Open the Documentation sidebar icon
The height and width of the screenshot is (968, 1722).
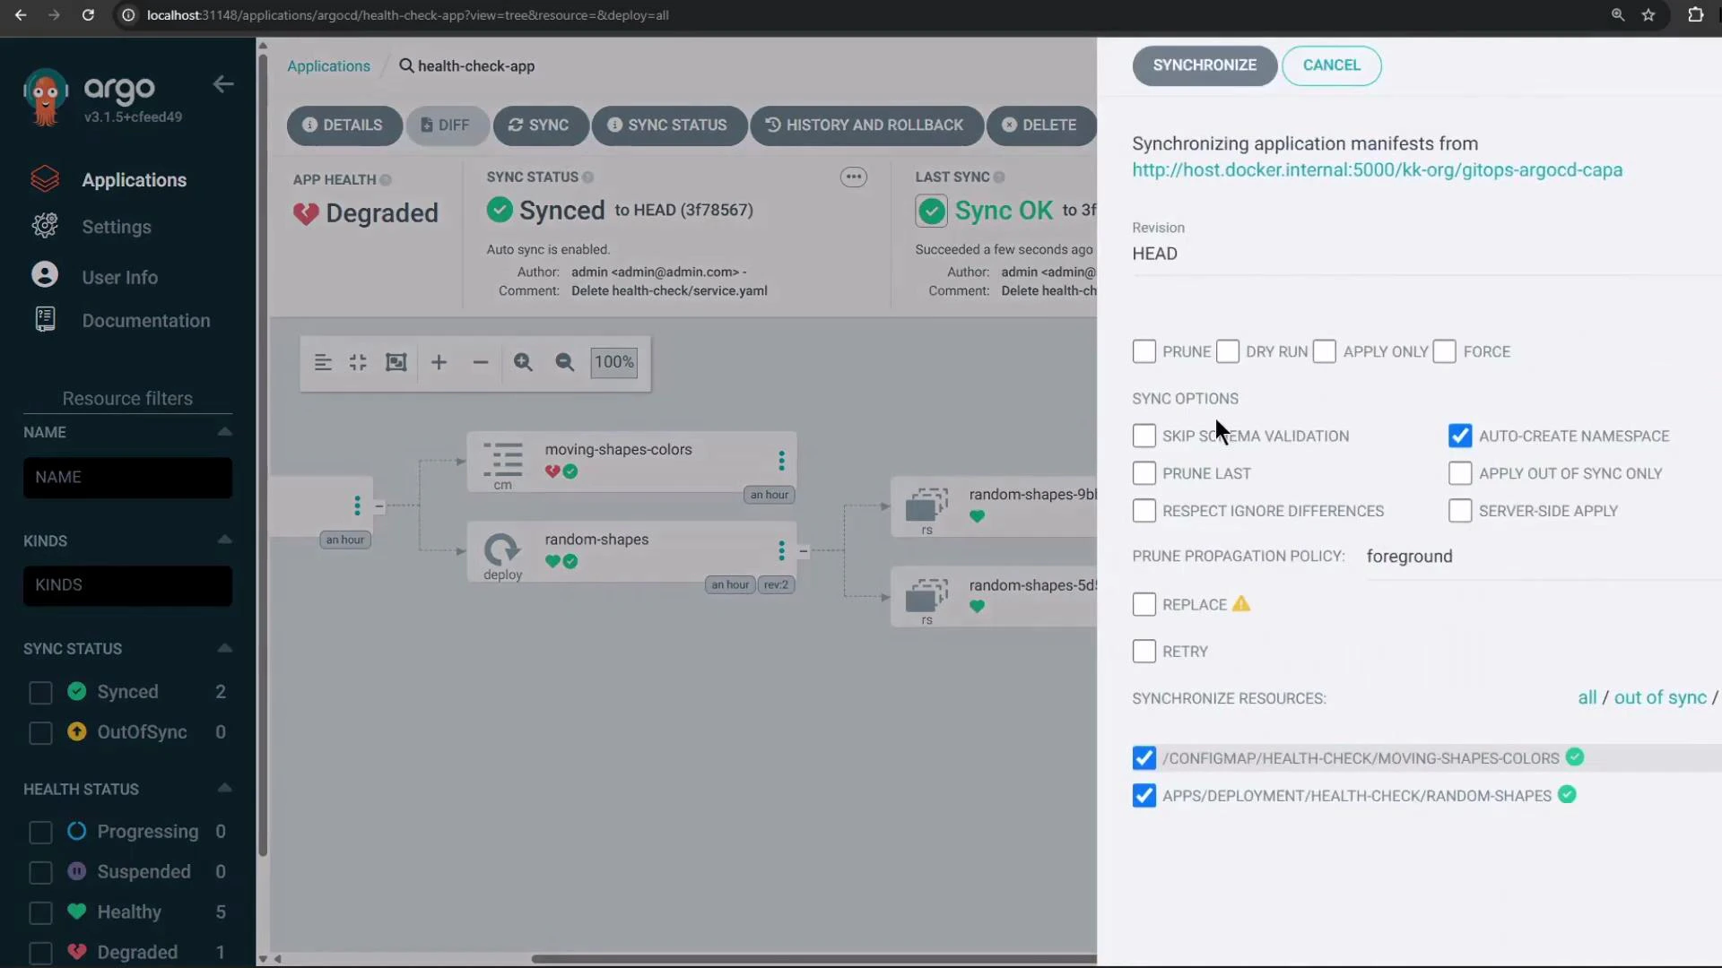click(x=44, y=318)
